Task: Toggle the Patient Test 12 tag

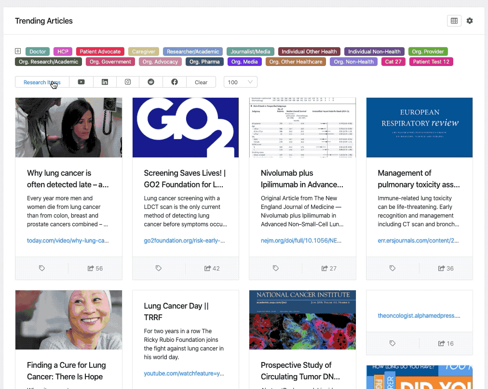Action: (x=432, y=62)
